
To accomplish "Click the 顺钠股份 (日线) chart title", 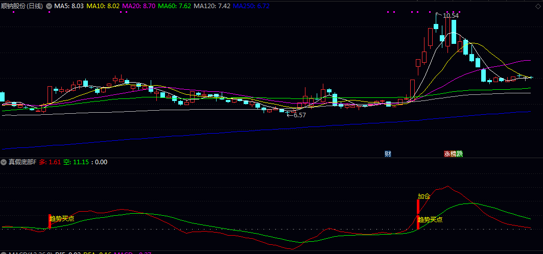I will tap(22, 6).
